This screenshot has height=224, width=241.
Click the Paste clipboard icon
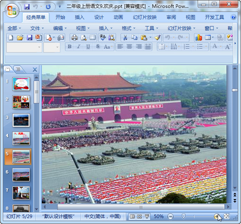(x=144, y=38)
